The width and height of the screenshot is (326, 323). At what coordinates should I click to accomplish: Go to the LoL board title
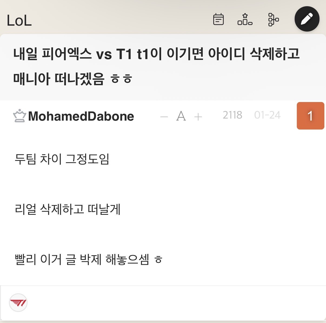click(19, 21)
